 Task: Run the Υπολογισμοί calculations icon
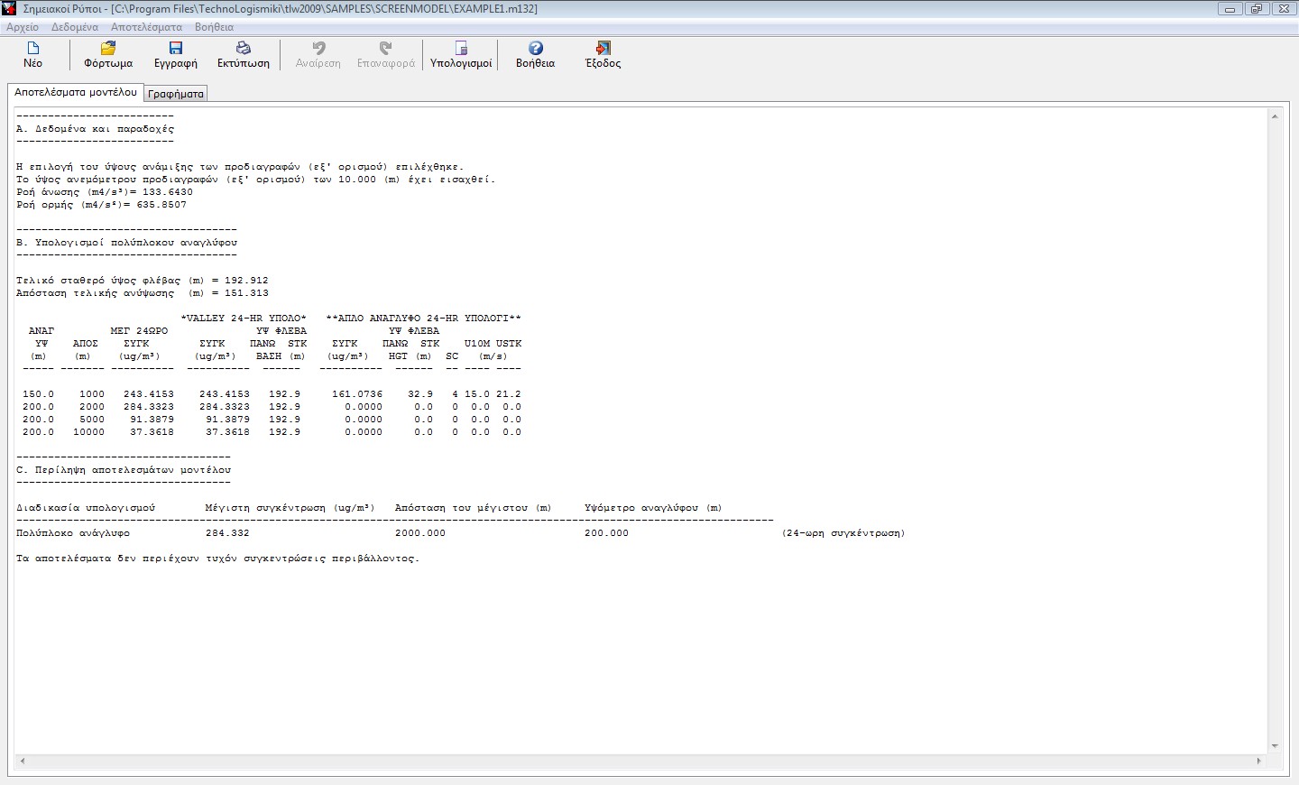click(x=461, y=49)
